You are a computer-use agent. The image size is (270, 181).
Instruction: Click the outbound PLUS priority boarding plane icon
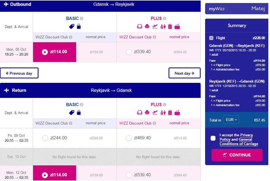point(155,26)
